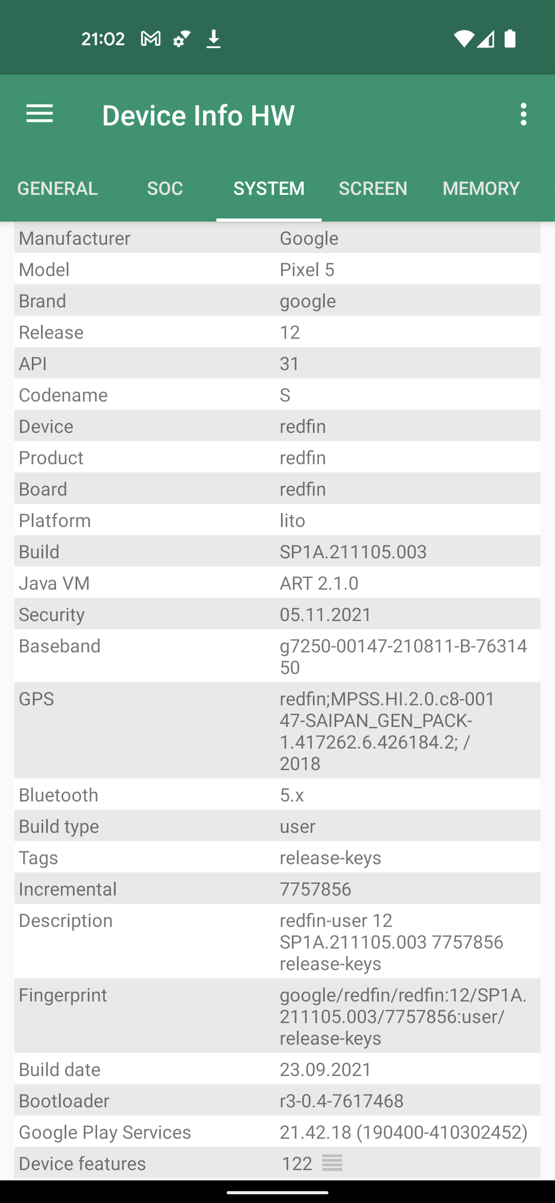
Task: Tap the system settings sync status icon
Action: pos(182,39)
